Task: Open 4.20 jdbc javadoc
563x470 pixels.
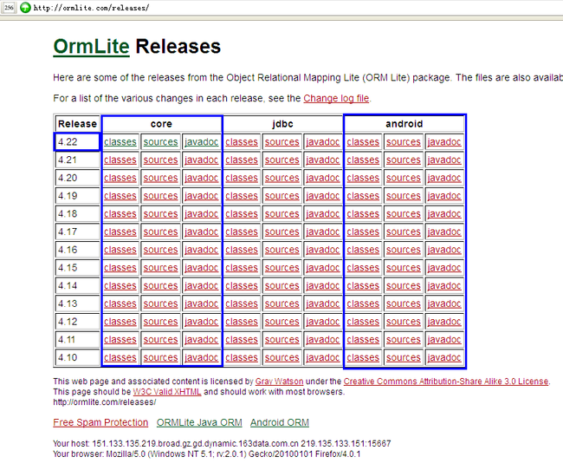Action: pos(323,178)
